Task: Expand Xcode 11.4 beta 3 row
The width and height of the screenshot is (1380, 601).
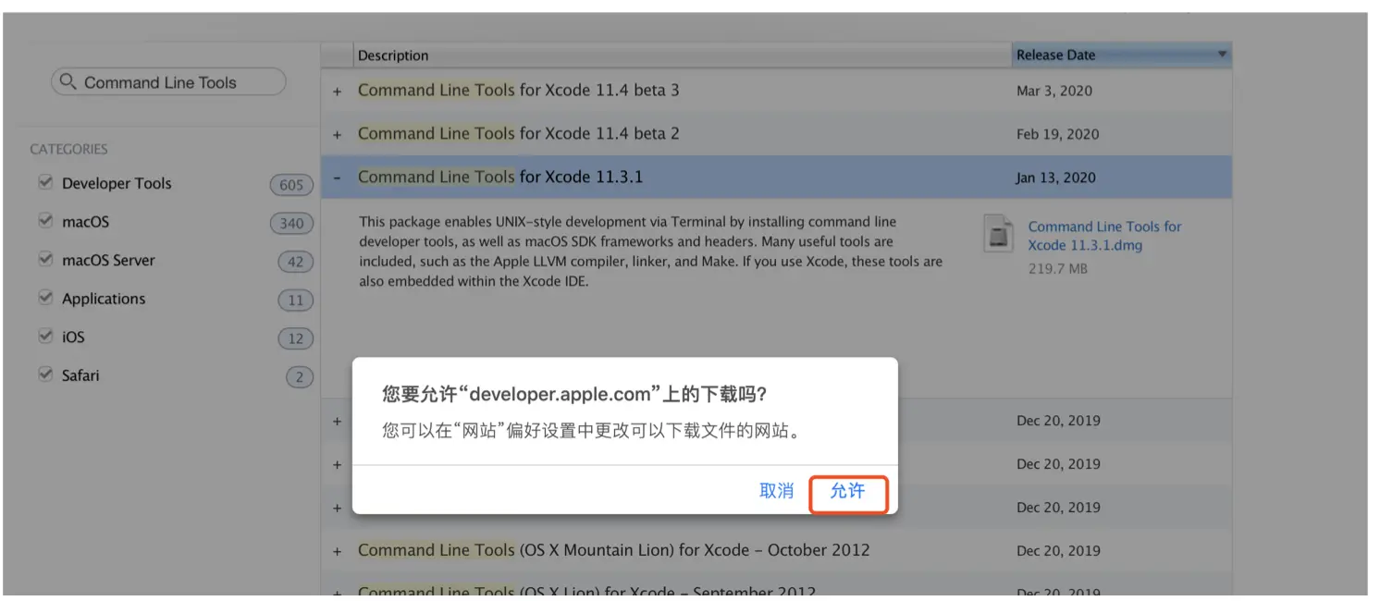Action: coord(338,92)
